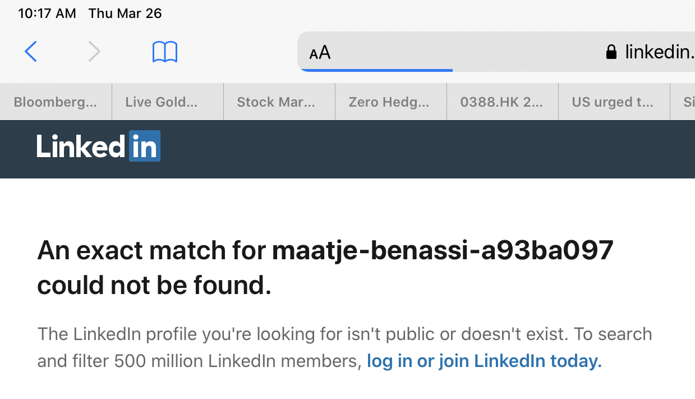Viewport: 695px width, 399px height.
Task: Open the Bookmarks book icon
Action: pyautogui.click(x=165, y=52)
